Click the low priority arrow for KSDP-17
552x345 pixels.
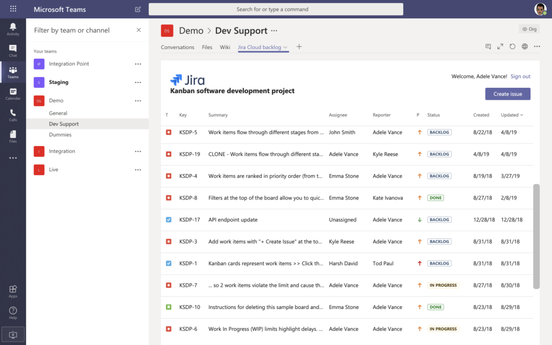419,220
